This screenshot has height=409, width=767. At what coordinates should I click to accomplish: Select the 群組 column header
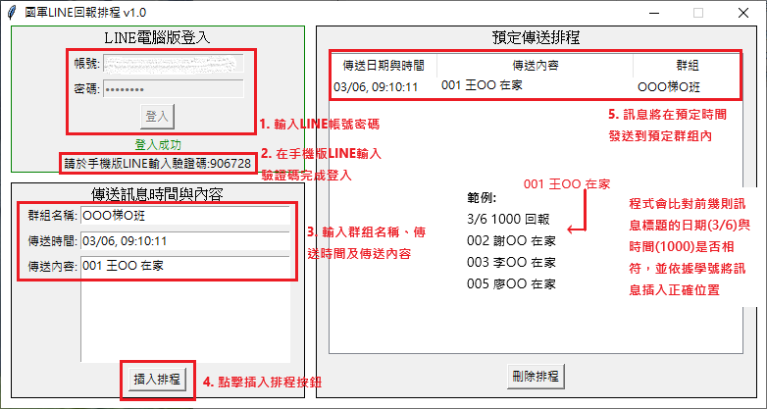pos(687,65)
